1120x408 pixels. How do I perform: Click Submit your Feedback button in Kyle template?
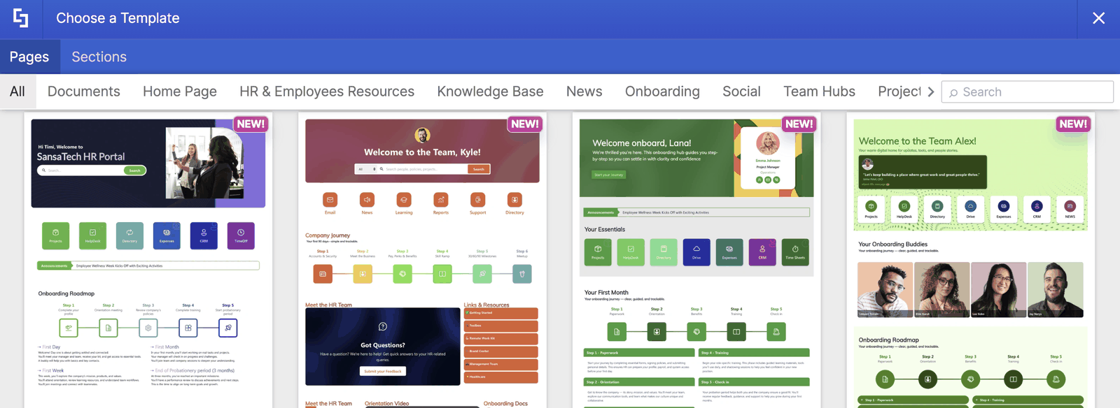click(x=383, y=371)
